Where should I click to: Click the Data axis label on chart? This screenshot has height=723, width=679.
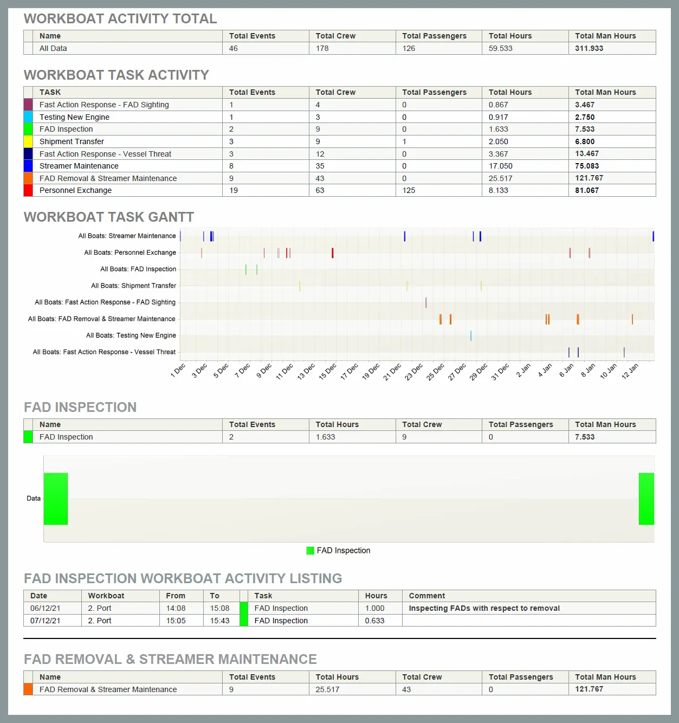pos(34,499)
